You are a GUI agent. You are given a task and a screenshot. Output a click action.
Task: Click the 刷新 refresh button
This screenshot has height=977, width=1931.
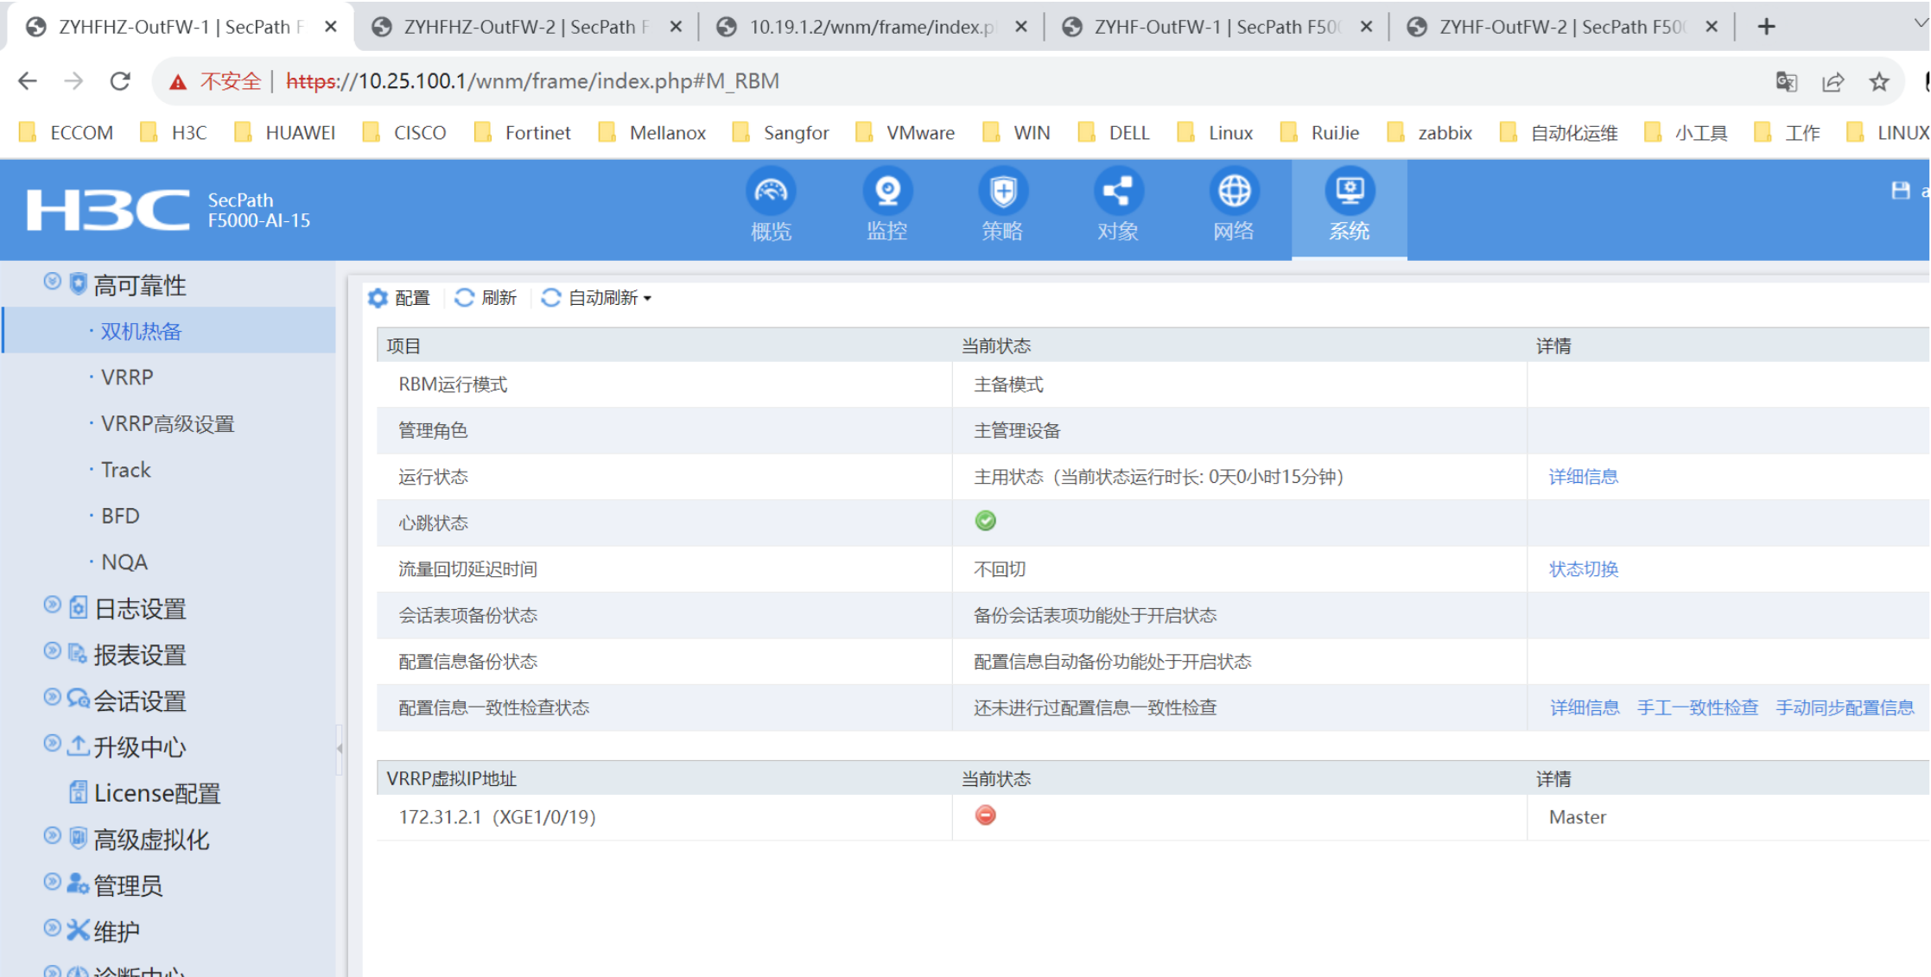(486, 298)
